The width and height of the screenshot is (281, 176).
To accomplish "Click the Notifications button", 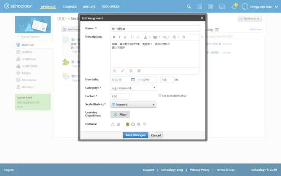I will coord(249,19).
